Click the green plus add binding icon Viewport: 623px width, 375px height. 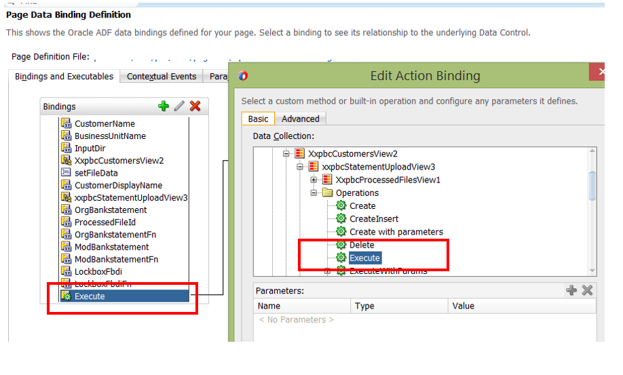click(164, 106)
